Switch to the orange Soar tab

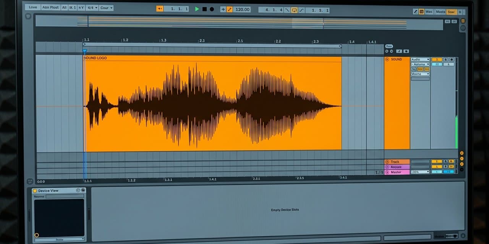(452, 12)
